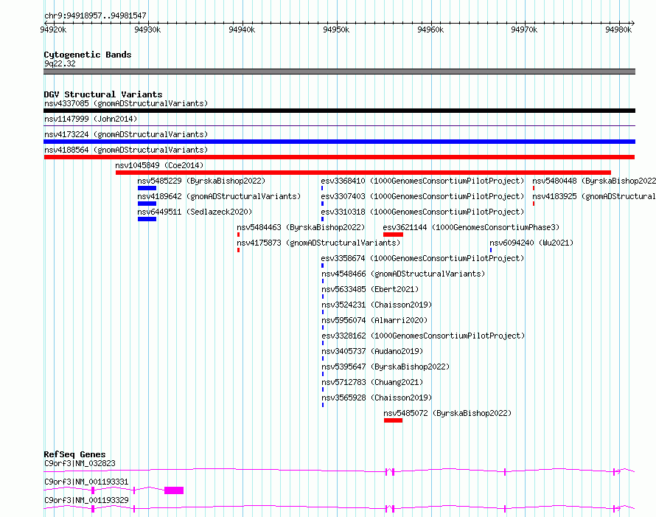
Task: Open nsv6449511 (Sedlazeck2020) label
Action: click(195, 212)
